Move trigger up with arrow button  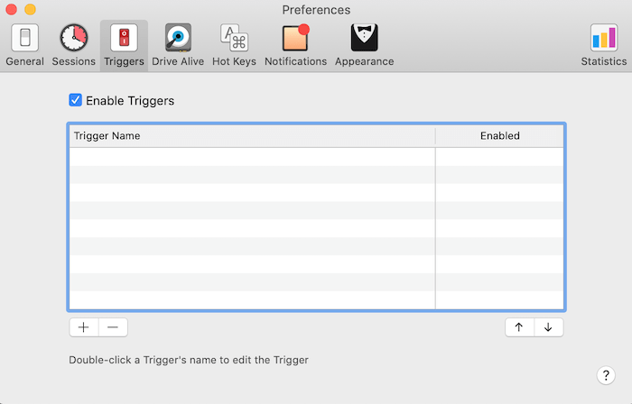(519, 327)
